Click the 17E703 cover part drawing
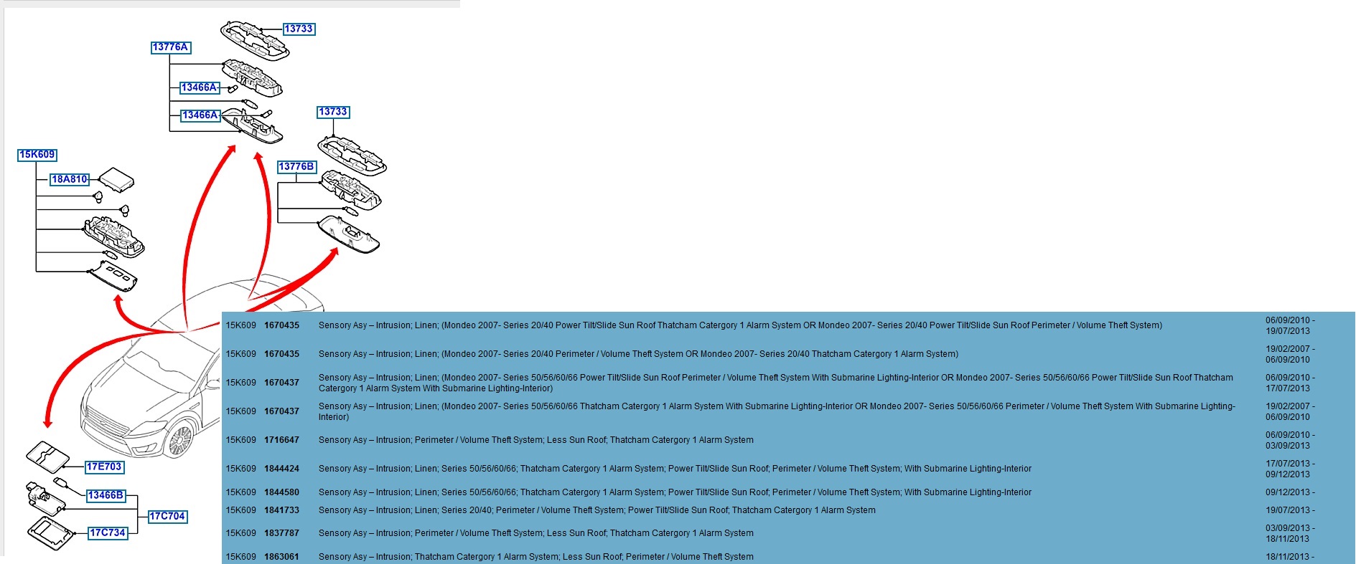 [47, 454]
